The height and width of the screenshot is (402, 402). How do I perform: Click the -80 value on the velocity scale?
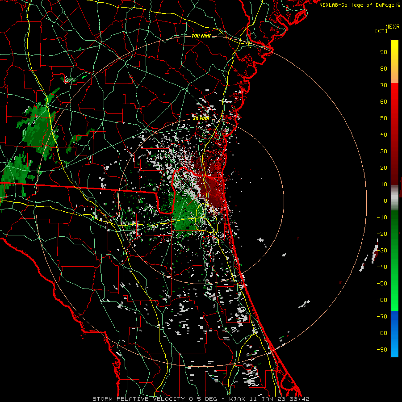tap(382, 333)
